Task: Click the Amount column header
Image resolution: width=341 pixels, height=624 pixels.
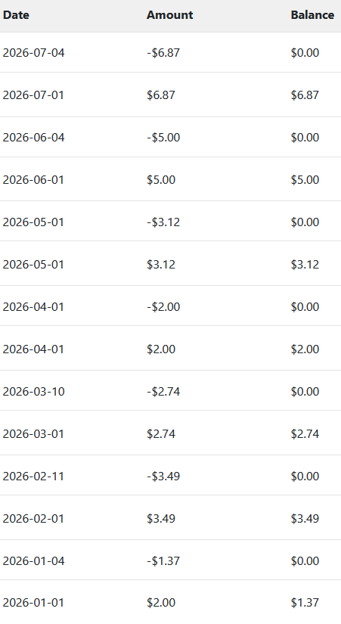Action: click(170, 15)
